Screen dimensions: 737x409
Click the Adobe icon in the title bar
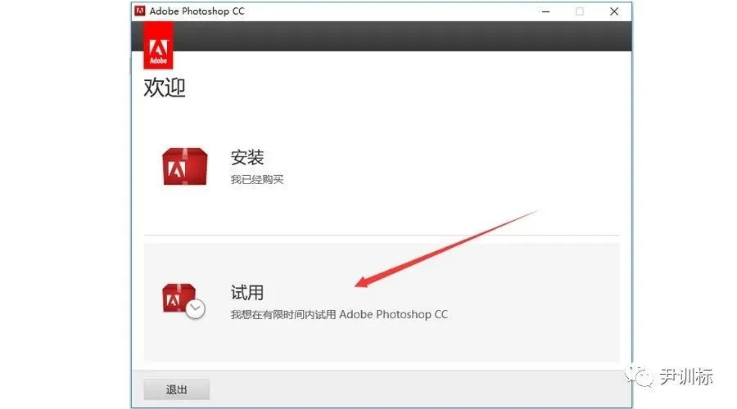coord(139,11)
